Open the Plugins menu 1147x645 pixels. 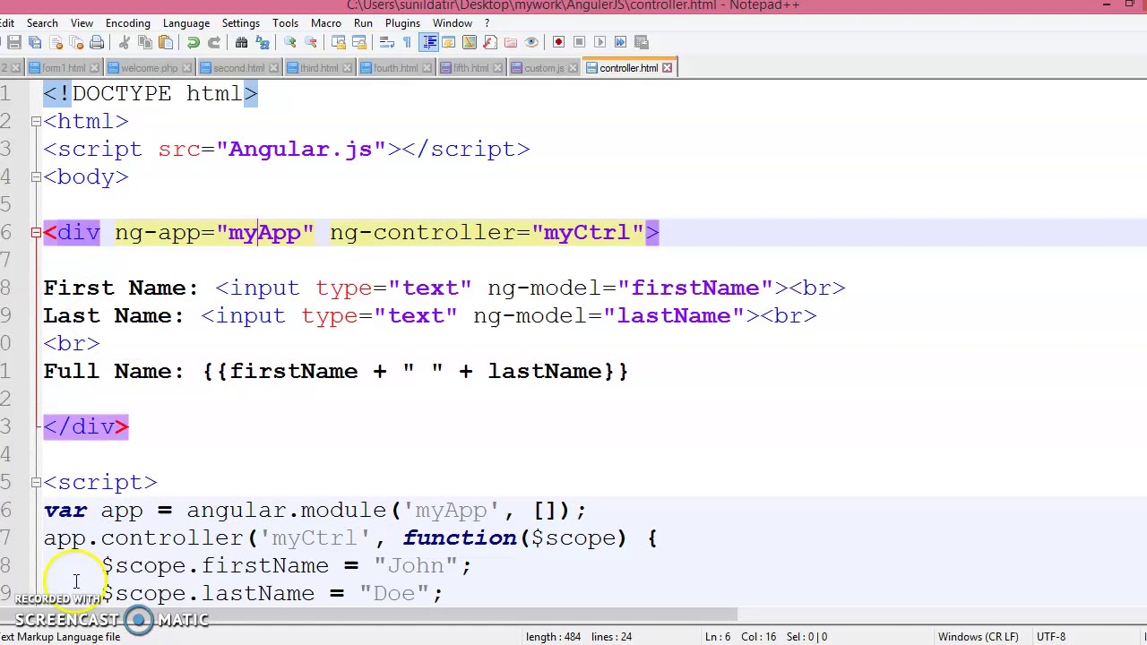tap(402, 23)
